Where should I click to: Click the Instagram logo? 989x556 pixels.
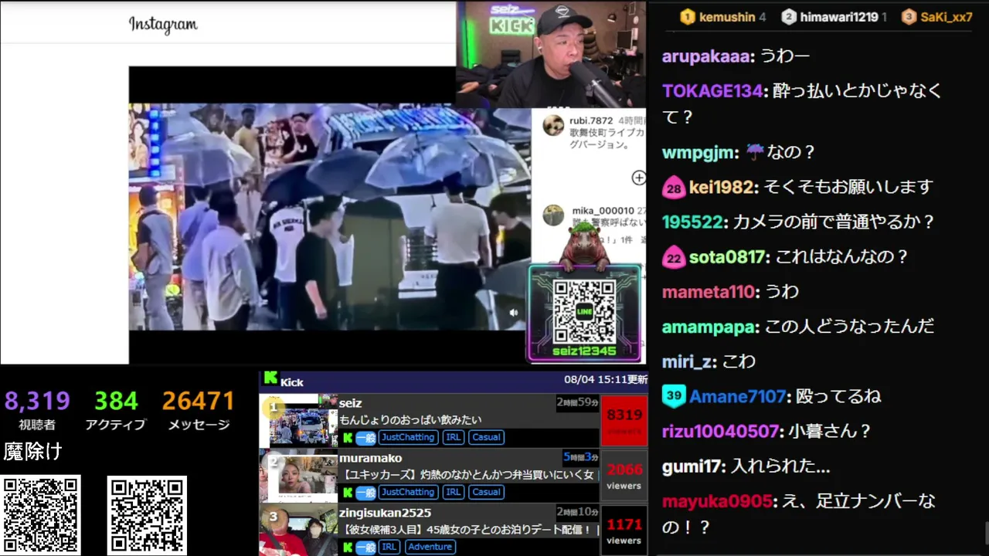[x=163, y=25]
